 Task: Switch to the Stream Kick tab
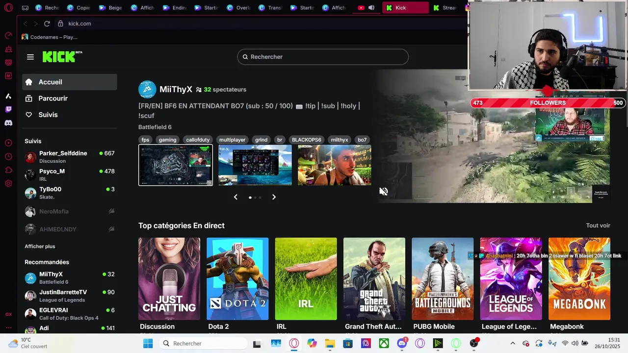445,8
